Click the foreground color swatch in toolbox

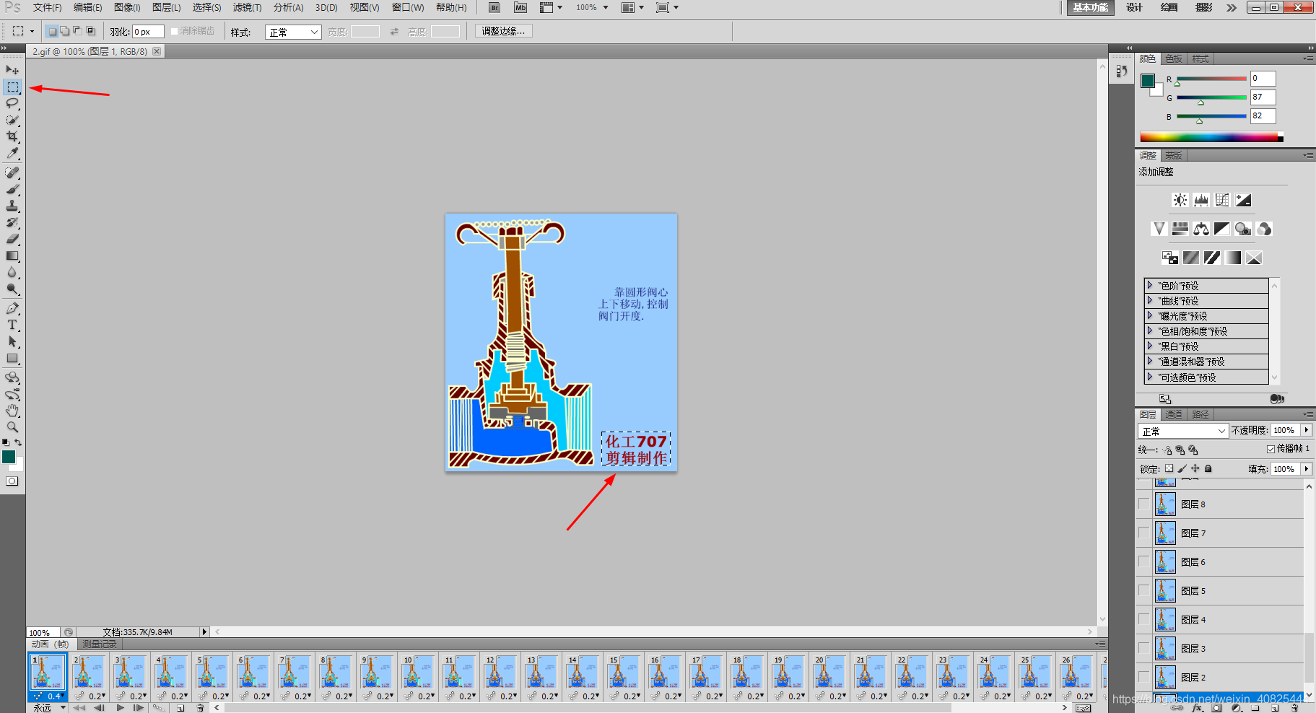click(9, 457)
